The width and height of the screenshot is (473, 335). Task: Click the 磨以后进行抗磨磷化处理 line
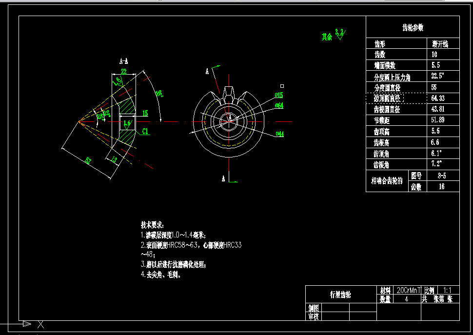pyautogui.click(x=174, y=265)
